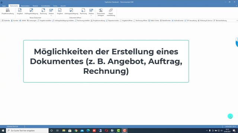Open the Extras tab
The height and width of the screenshot is (133, 238).
[55, 6]
